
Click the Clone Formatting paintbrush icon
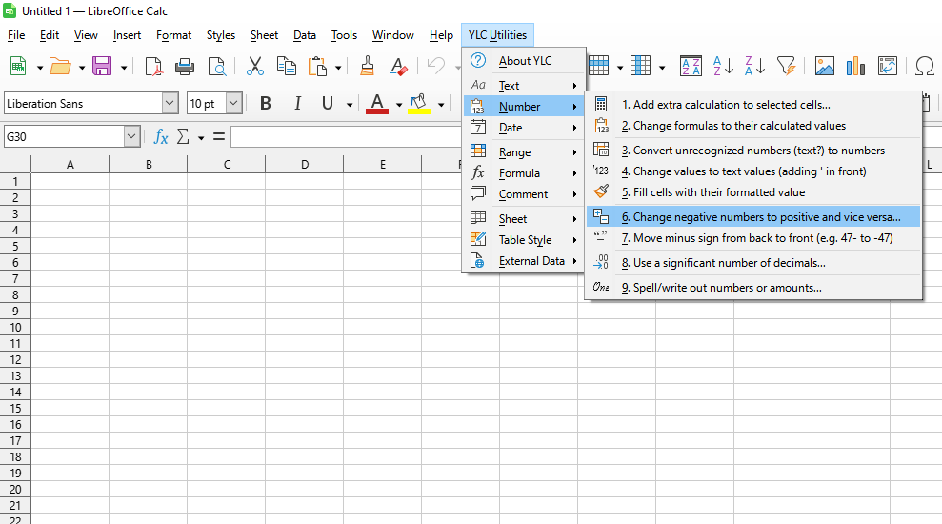click(367, 66)
